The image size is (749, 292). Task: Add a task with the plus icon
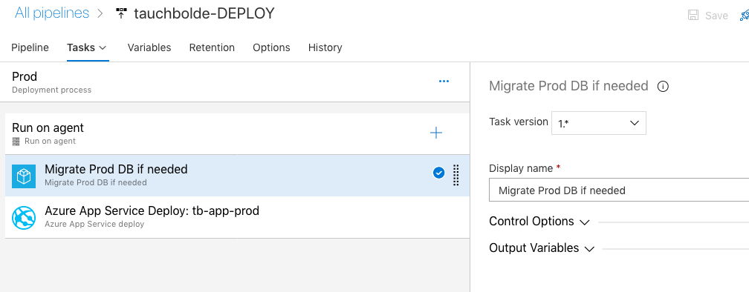(x=436, y=133)
